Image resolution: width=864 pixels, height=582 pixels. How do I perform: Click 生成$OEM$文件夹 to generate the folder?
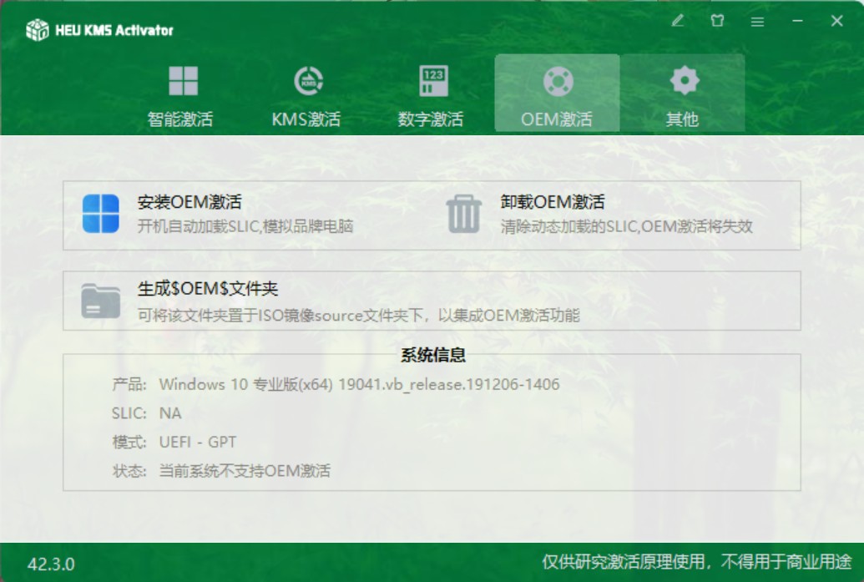[x=331, y=301]
